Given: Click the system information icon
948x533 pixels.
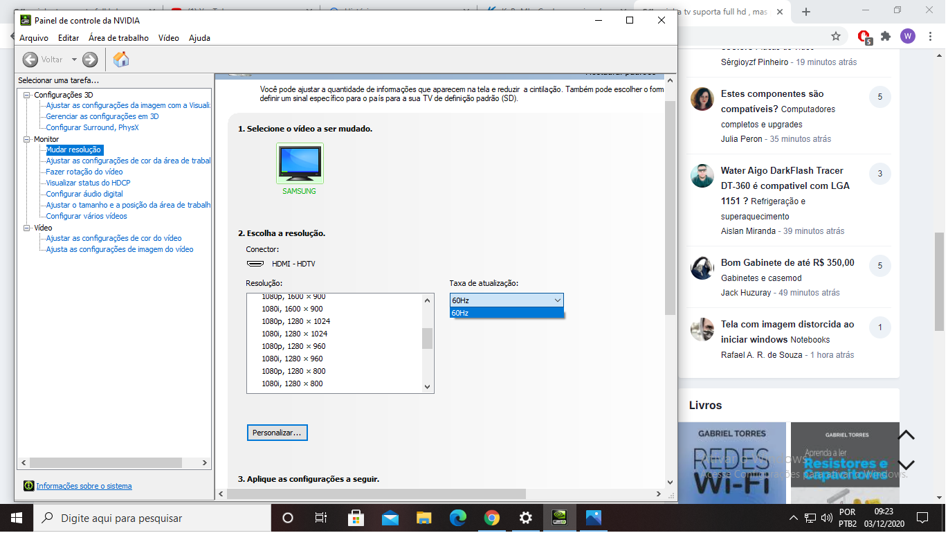Looking at the screenshot, I should [x=28, y=486].
